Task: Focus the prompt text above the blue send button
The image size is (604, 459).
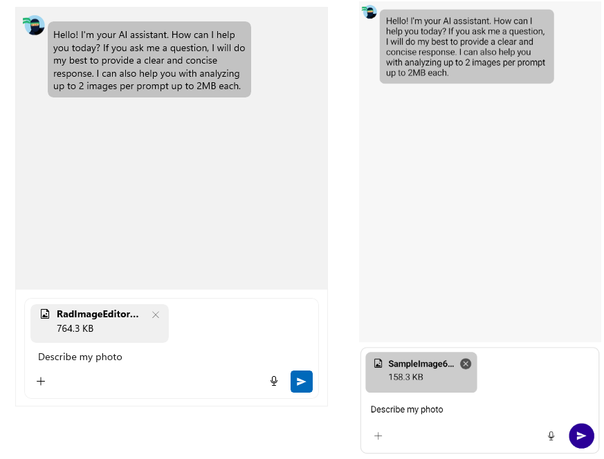Action: click(x=80, y=357)
